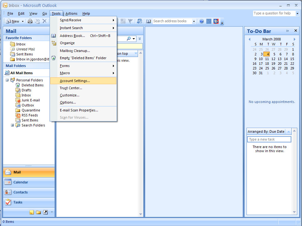Open the Junk E-mail folder
The image size is (302, 226).
(31, 100)
